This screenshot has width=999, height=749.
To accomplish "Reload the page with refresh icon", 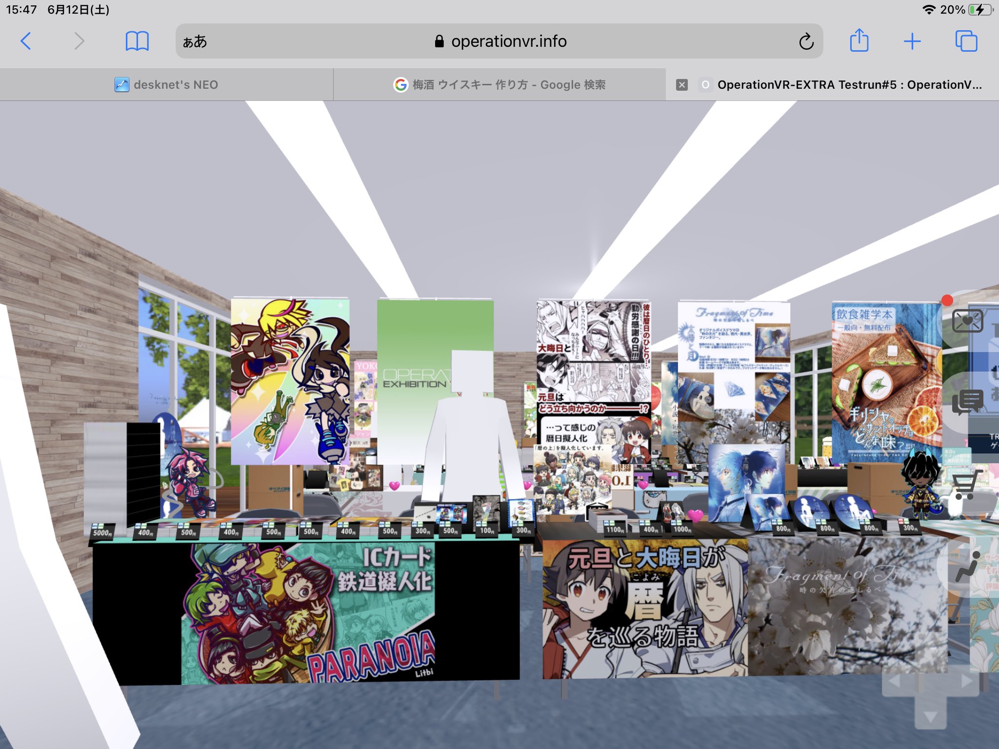I will click(x=806, y=41).
